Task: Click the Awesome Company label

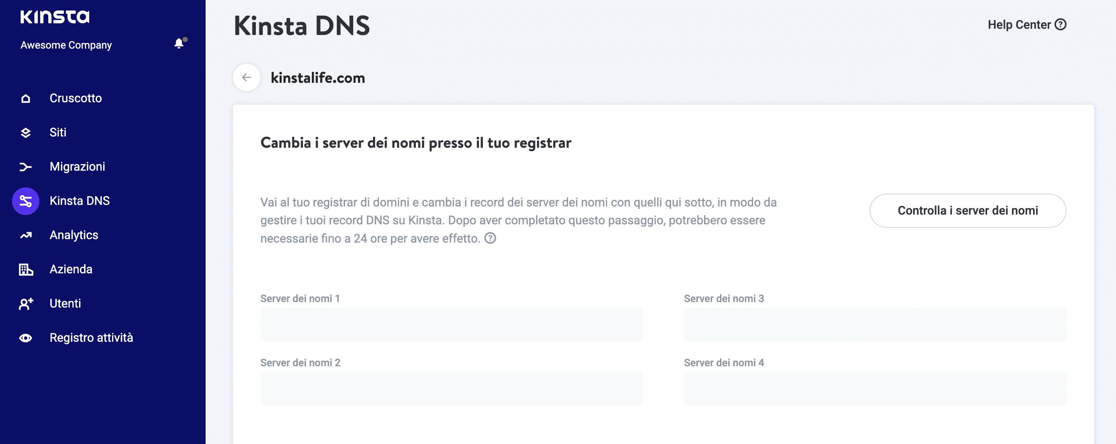Action: pyautogui.click(x=66, y=45)
